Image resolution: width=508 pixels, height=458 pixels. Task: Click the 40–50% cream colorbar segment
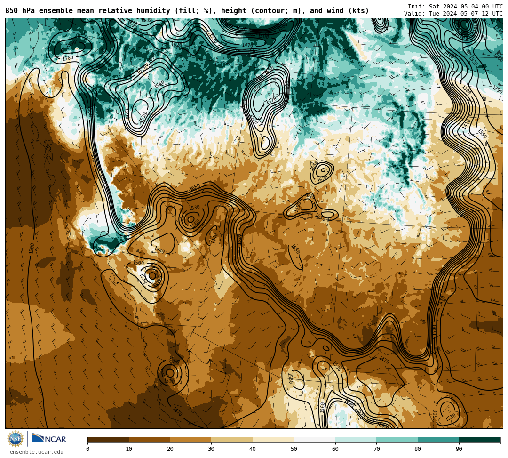coord(273,440)
